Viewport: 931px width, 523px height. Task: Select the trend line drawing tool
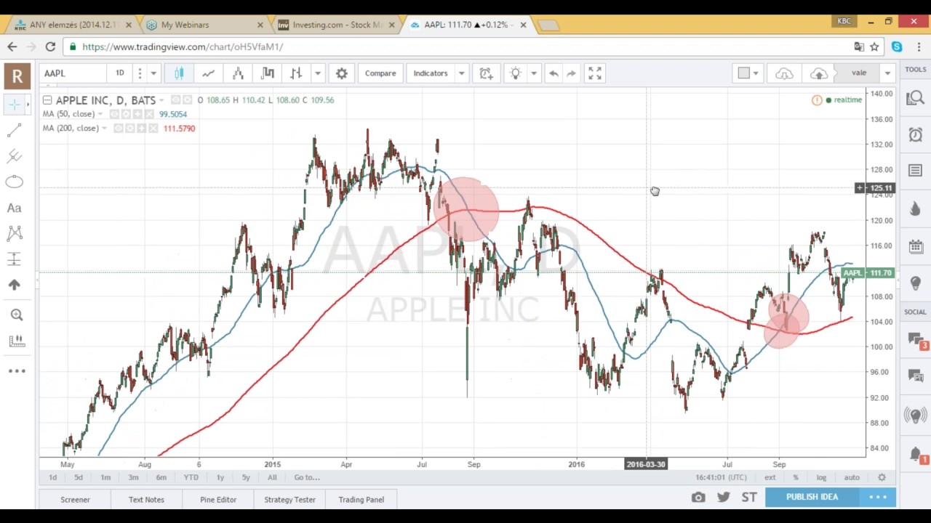15,130
